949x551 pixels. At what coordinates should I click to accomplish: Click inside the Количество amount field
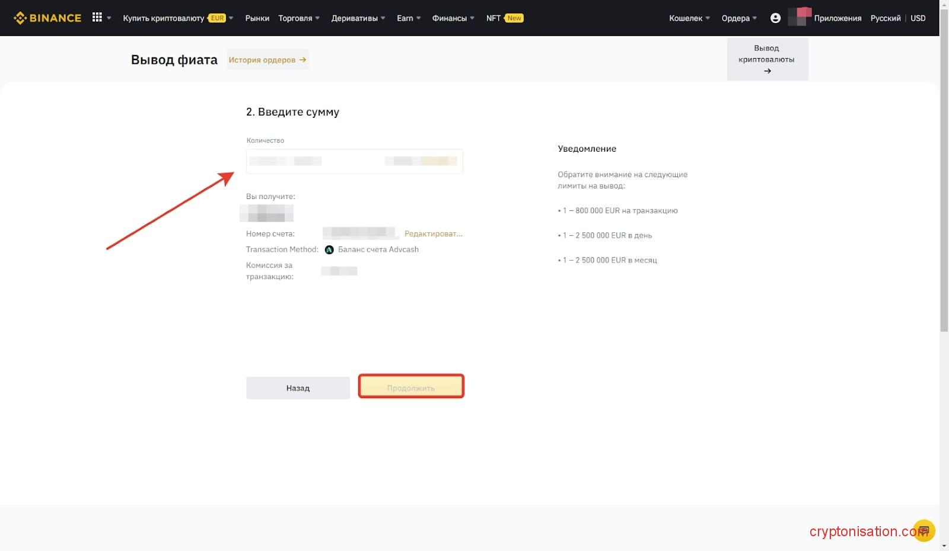point(354,161)
